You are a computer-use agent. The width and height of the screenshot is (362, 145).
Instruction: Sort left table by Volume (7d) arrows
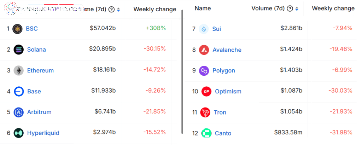tap(118, 10)
